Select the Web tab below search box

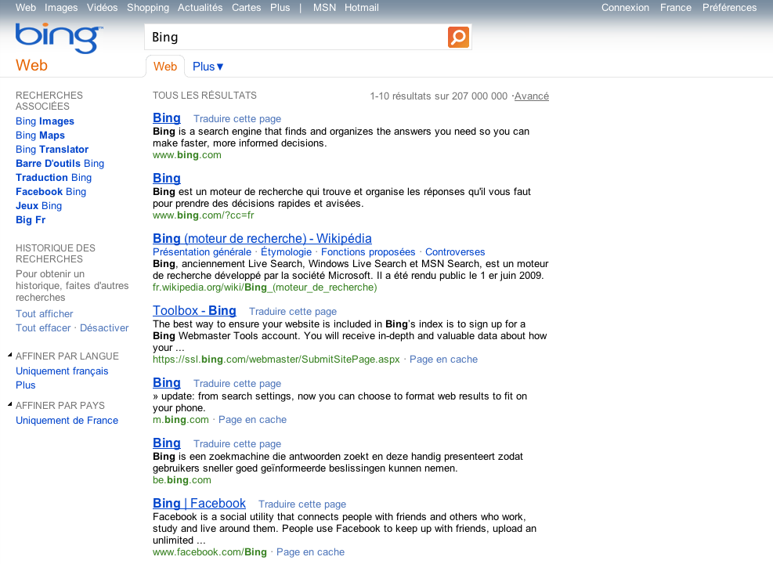pyautogui.click(x=165, y=67)
